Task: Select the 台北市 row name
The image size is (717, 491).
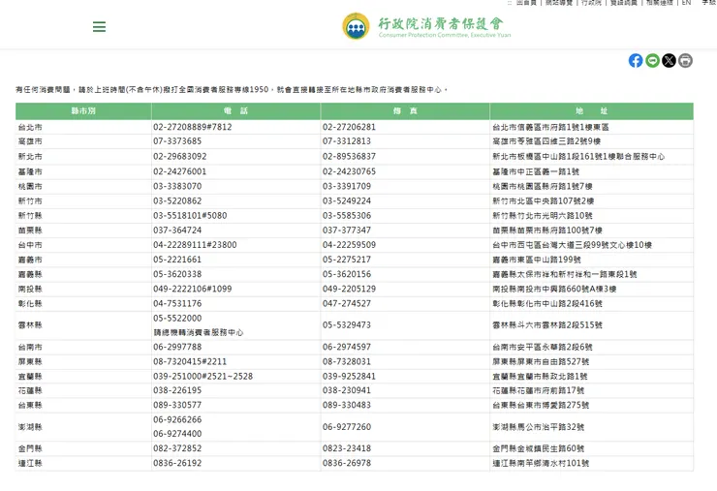Action: (30, 127)
